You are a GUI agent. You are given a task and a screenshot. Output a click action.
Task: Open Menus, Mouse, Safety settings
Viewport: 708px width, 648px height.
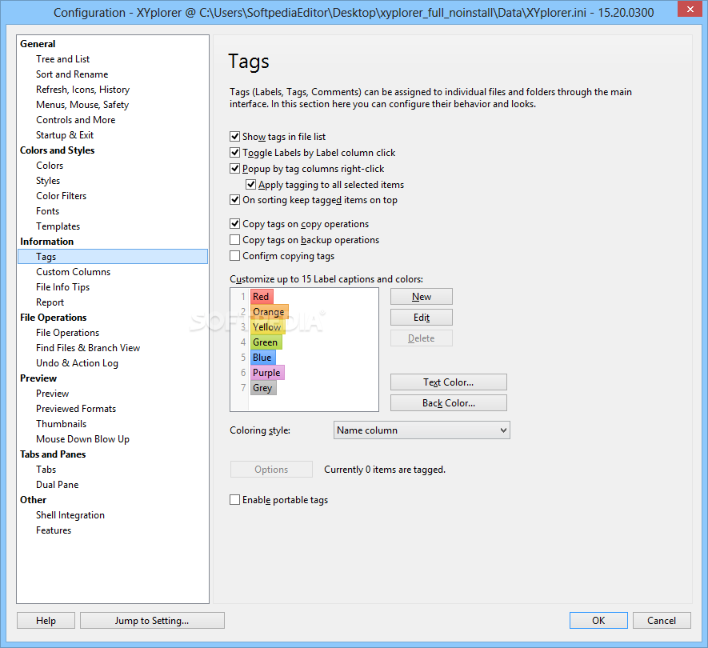(82, 105)
